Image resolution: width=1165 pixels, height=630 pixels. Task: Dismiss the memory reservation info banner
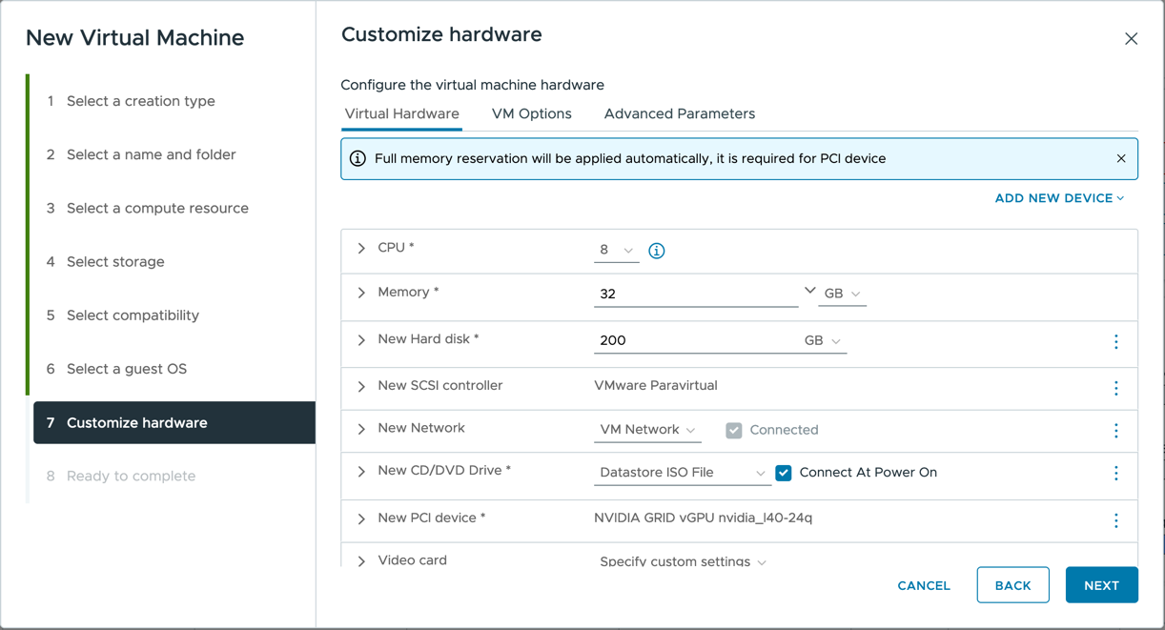click(x=1120, y=158)
